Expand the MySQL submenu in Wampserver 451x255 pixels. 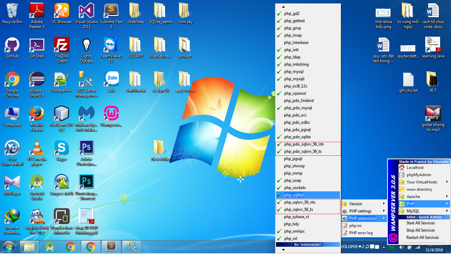click(424, 211)
